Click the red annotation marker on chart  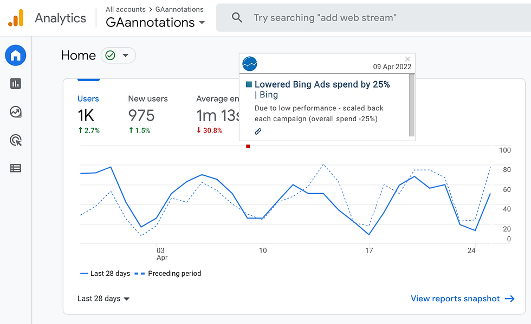248,147
